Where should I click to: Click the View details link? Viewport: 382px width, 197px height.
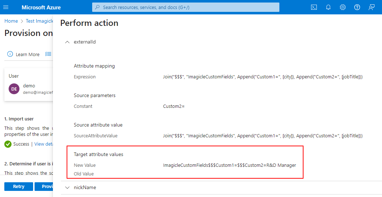coord(44,144)
